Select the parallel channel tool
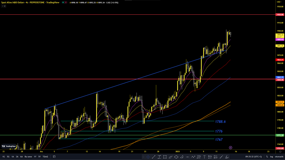Image resolution: width=285 pixels, height=160 pixels. coord(182,157)
